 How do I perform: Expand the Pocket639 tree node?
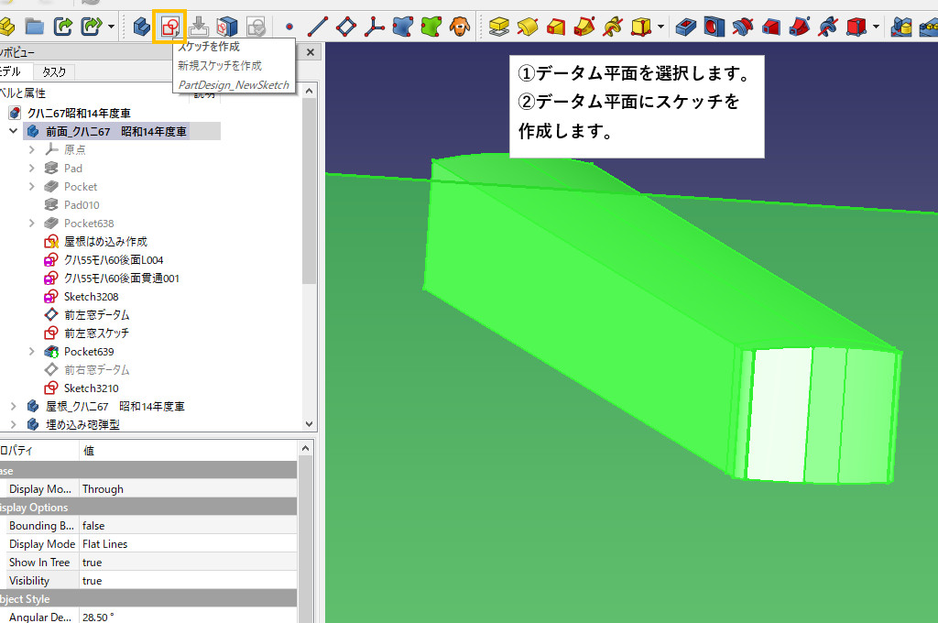pyautogui.click(x=32, y=351)
